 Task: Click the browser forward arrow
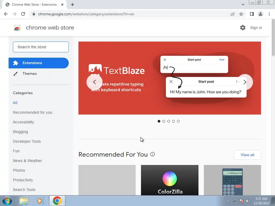[15, 14]
